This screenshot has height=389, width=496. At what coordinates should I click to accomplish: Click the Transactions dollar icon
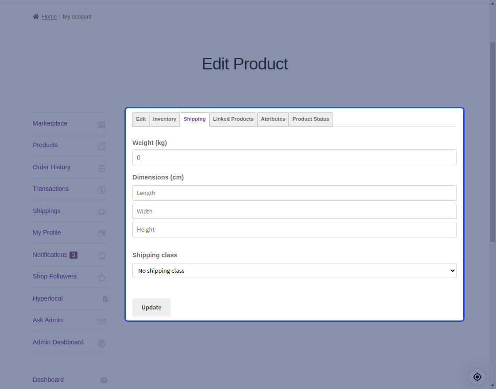click(x=101, y=190)
